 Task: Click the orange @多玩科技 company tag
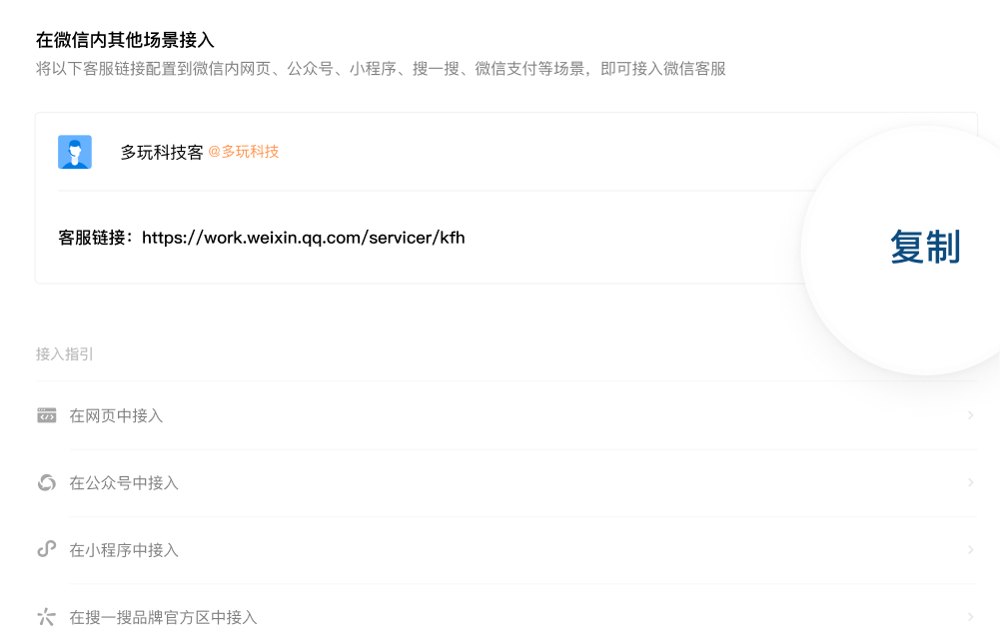244,152
